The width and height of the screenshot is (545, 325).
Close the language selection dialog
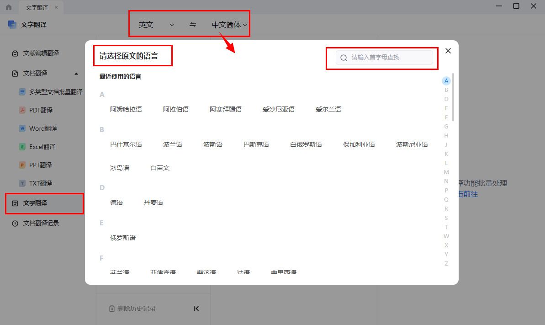(x=448, y=51)
